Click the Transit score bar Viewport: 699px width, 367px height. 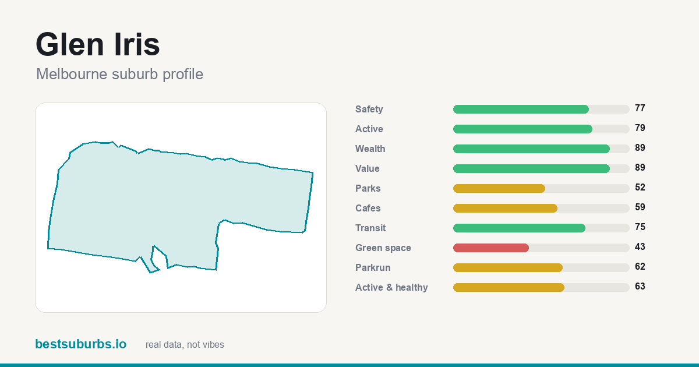pyautogui.click(x=541, y=228)
